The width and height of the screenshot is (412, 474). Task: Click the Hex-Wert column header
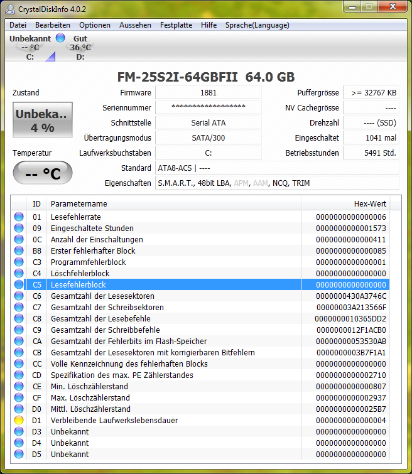[346, 204]
